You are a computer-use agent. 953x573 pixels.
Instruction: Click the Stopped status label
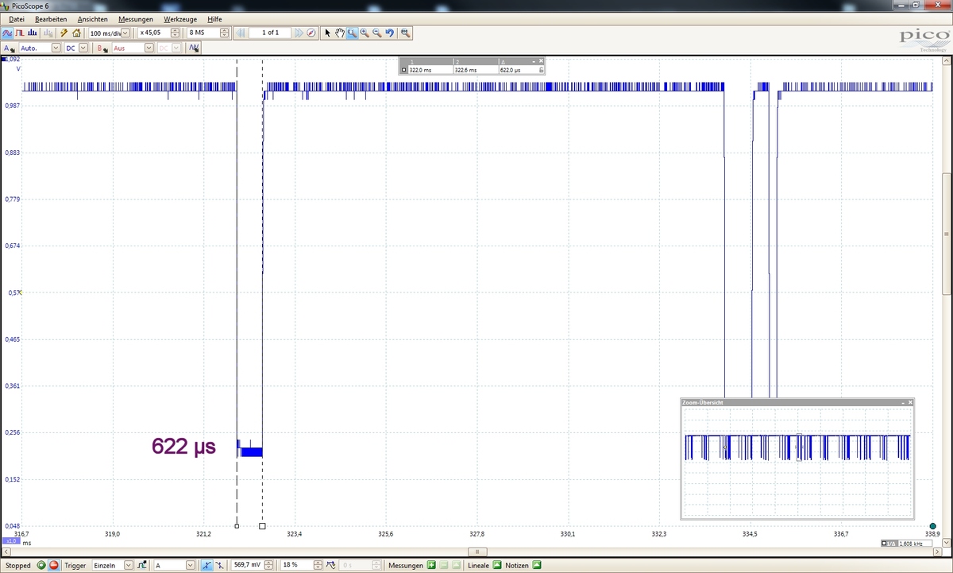17,565
